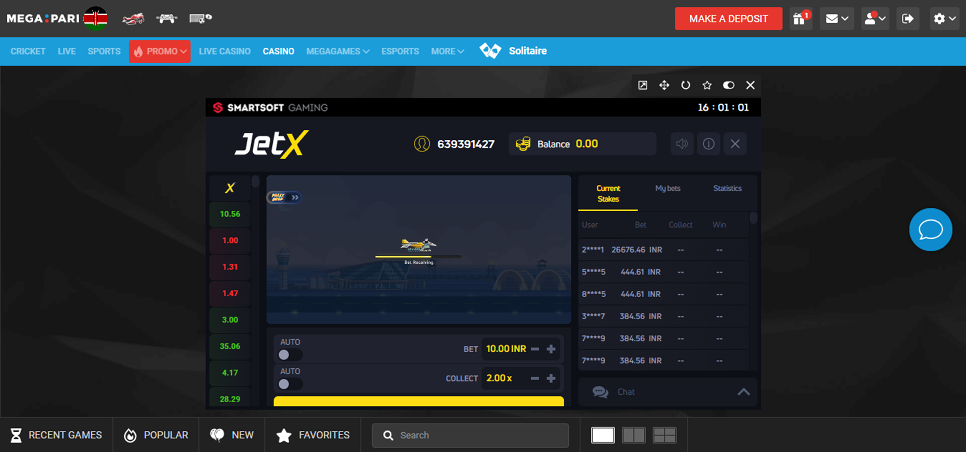Switch to My bets tab
966x452 pixels.
[668, 188]
